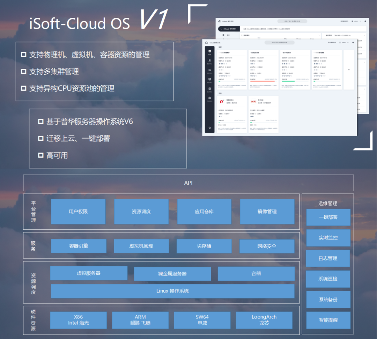Click the text 高可用

[x=57, y=156]
